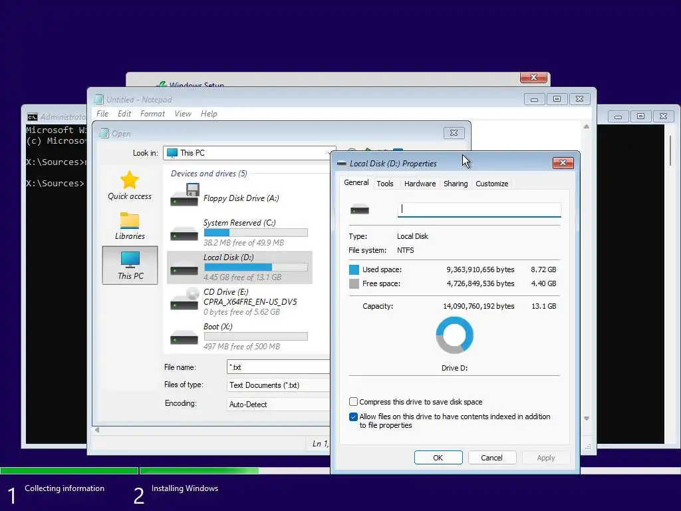Click the '497 MB free of 500 MB' text
This screenshot has height=511, width=681.
coord(241,346)
